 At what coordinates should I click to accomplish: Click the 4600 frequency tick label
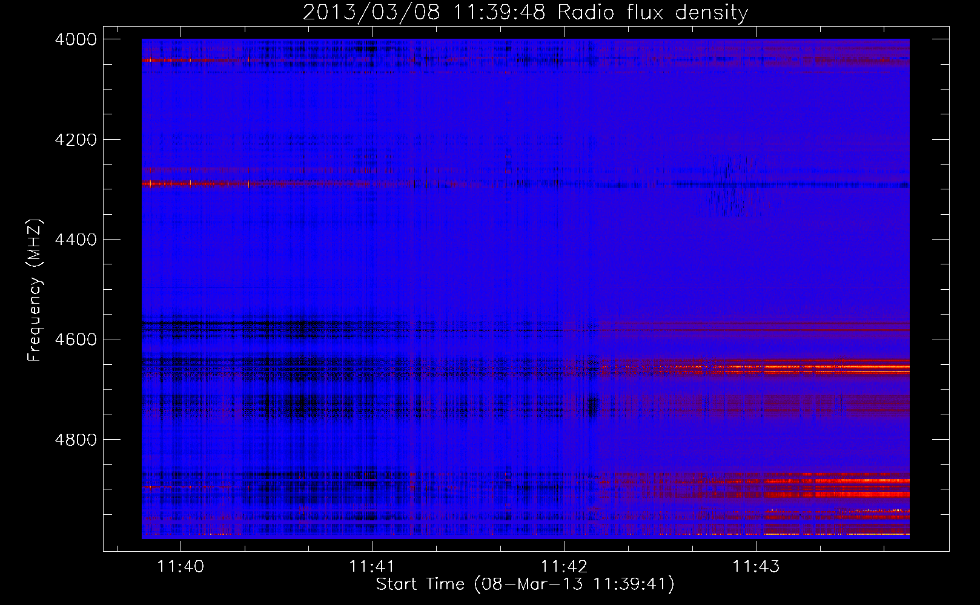pos(76,339)
